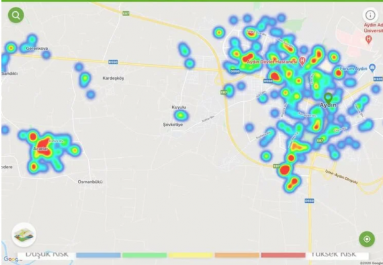Screen dimensions: 383x265
Task: Click the Kardeşköy place label
Action: pyautogui.click(x=114, y=78)
